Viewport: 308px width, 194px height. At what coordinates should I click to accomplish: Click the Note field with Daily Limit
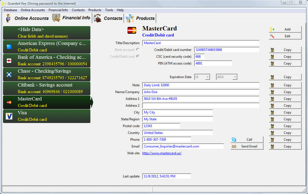(x=201, y=85)
